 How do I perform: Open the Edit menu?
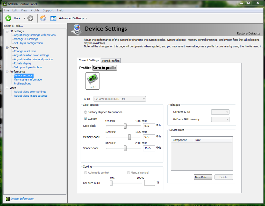click(x=15, y=10)
